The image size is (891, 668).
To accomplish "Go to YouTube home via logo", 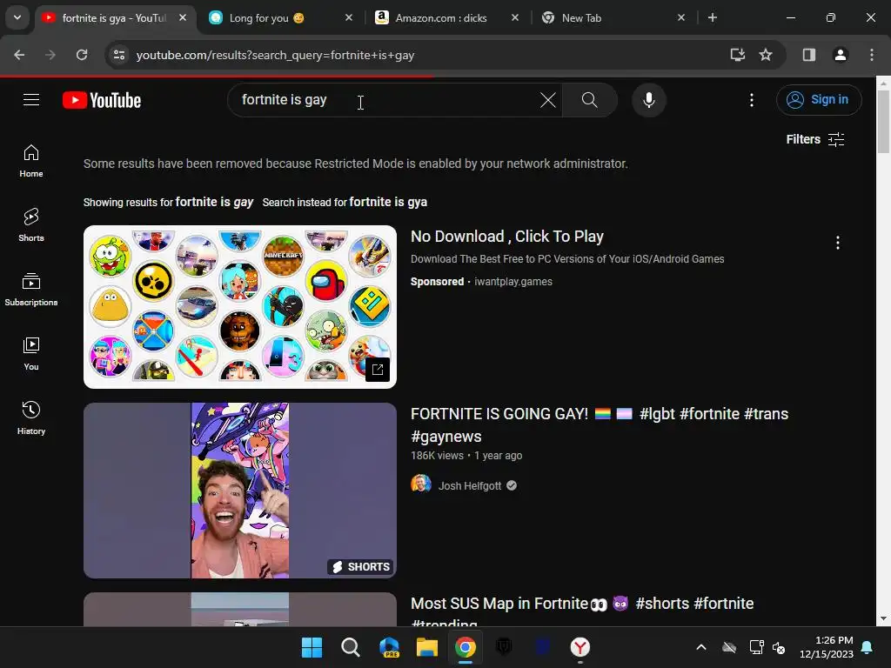I will click(102, 100).
